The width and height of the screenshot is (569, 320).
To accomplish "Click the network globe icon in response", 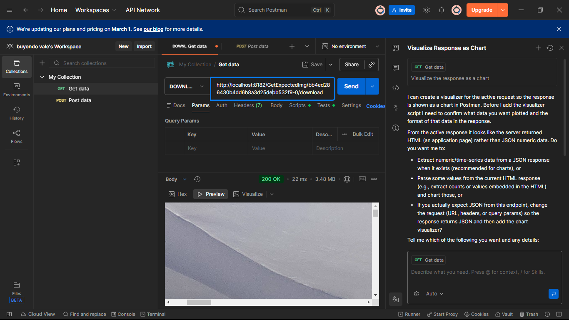I will coord(347,179).
